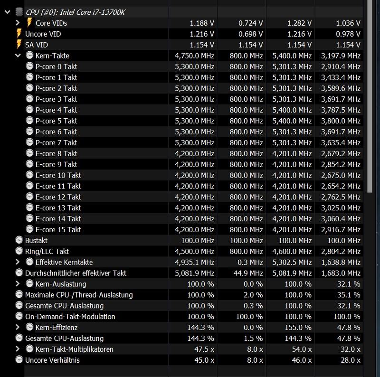
Task: Click the clock icon of P-core 2 Takt
Action: point(29,88)
